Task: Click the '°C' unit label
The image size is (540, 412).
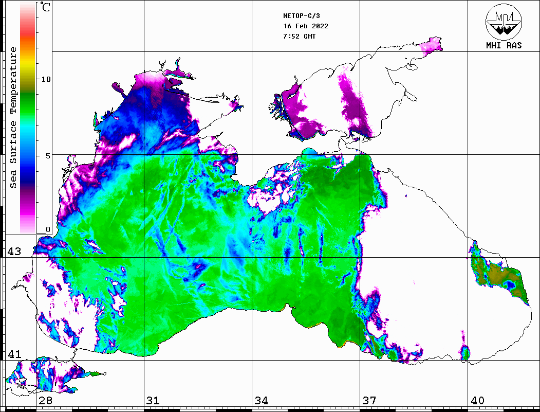Action: coord(45,7)
